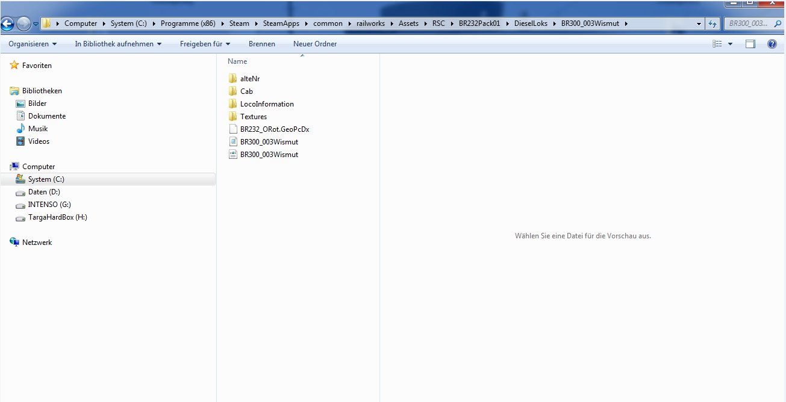This screenshot has height=402, width=786.
Task: Open the address bar history dropdown arrow
Action: tap(699, 23)
